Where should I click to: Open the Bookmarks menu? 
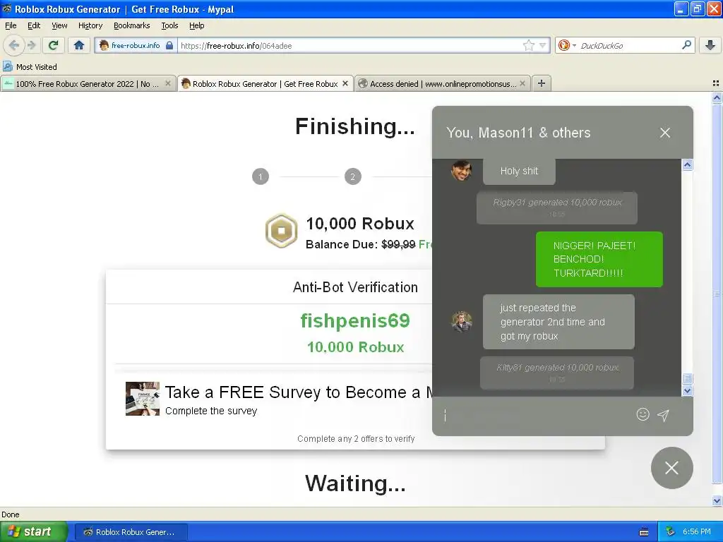tap(131, 25)
